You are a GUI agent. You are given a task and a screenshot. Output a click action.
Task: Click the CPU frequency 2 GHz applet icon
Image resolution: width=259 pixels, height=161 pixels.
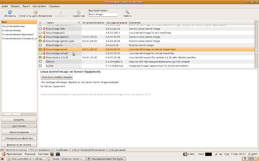pos(185,154)
